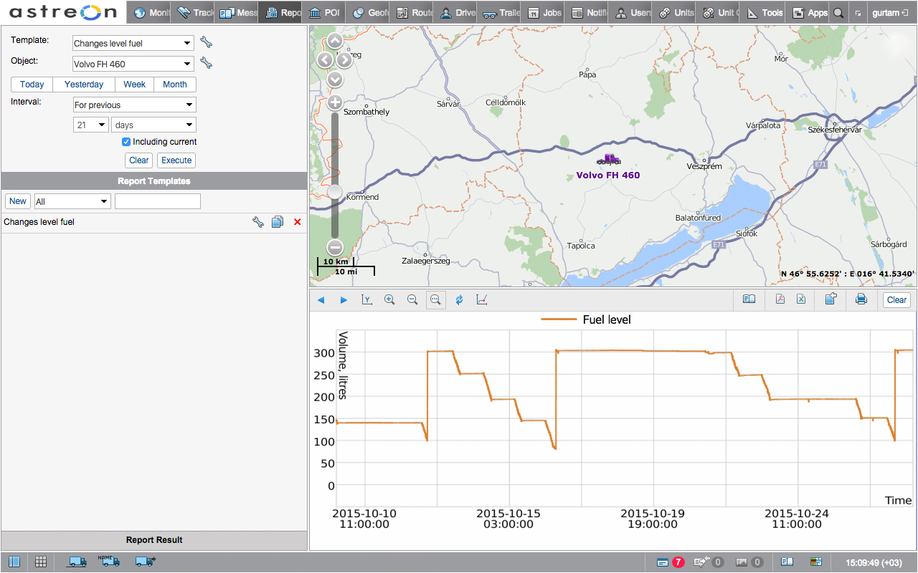Image resolution: width=918 pixels, height=573 pixels.
Task: Open the Apps menu
Action: (808, 12)
